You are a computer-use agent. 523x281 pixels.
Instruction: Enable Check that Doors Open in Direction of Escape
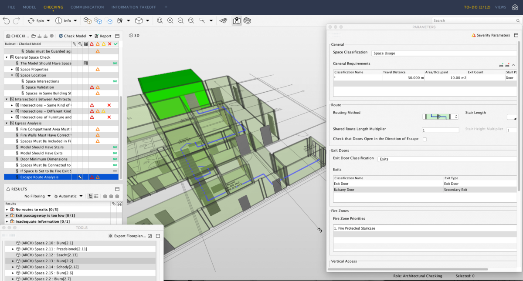[425, 139]
